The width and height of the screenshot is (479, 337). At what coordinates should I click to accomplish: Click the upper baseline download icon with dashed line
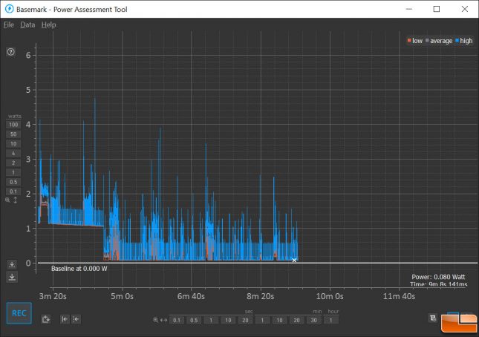12,264
